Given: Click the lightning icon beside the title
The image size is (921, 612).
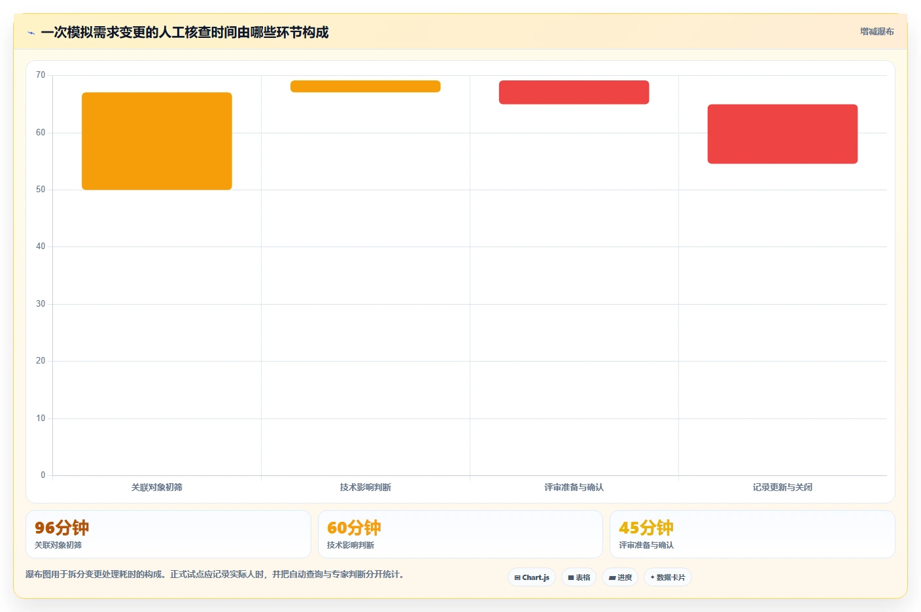Looking at the screenshot, I should [31, 33].
